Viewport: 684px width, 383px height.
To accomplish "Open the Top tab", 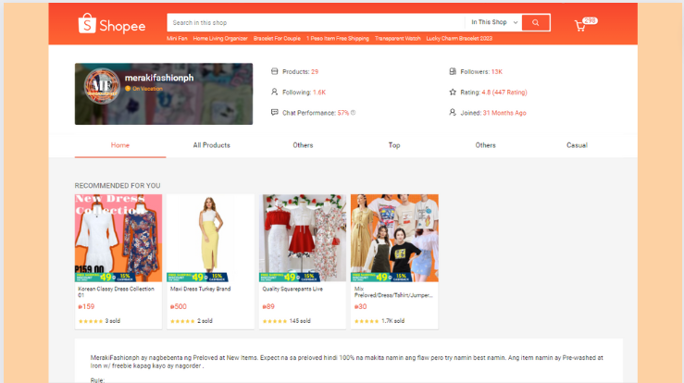I will coord(394,145).
